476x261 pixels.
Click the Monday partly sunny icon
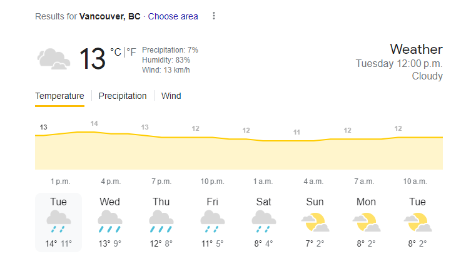click(x=367, y=222)
